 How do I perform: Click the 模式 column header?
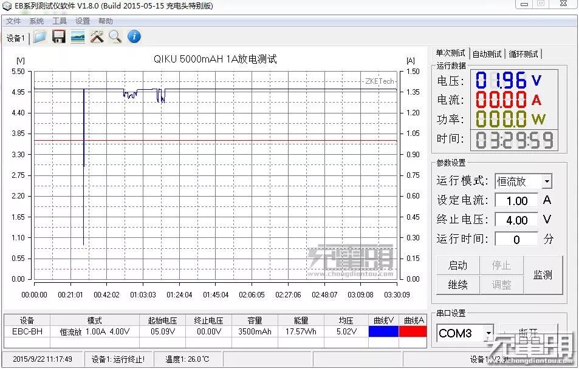tap(95, 320)
